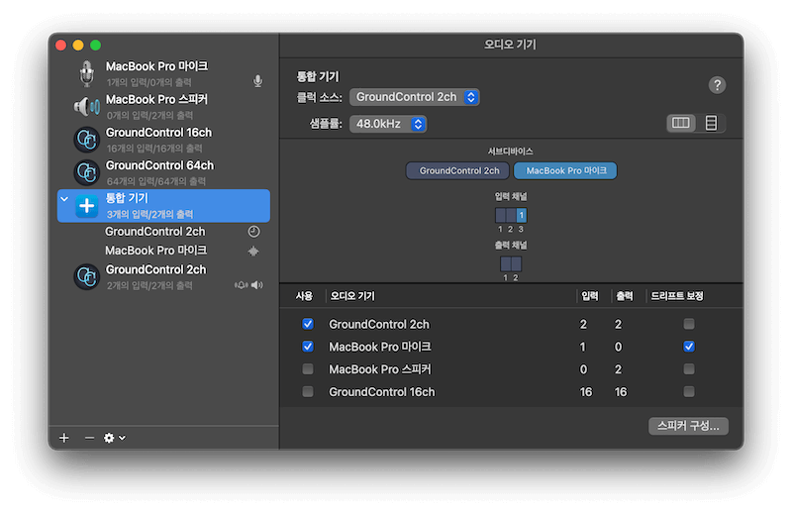
Task: Click the 사용 column header
Action: pyautogui.click(x=304, y=296)
